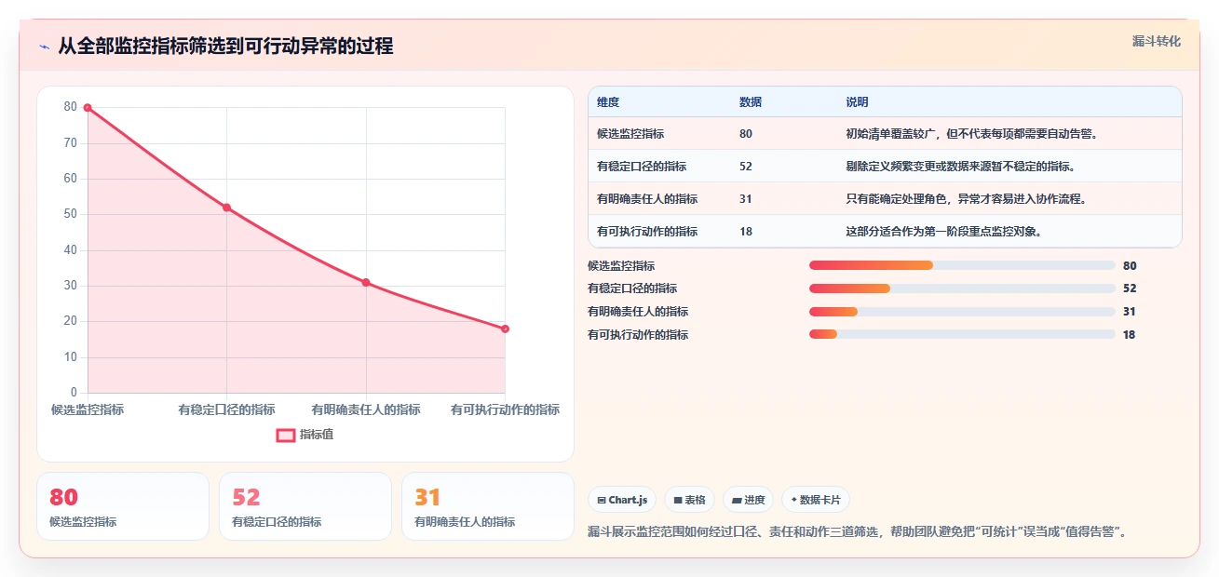
Task: Click the 有可执行动作的指标 progress bar
Action: (x=962, y=334)
